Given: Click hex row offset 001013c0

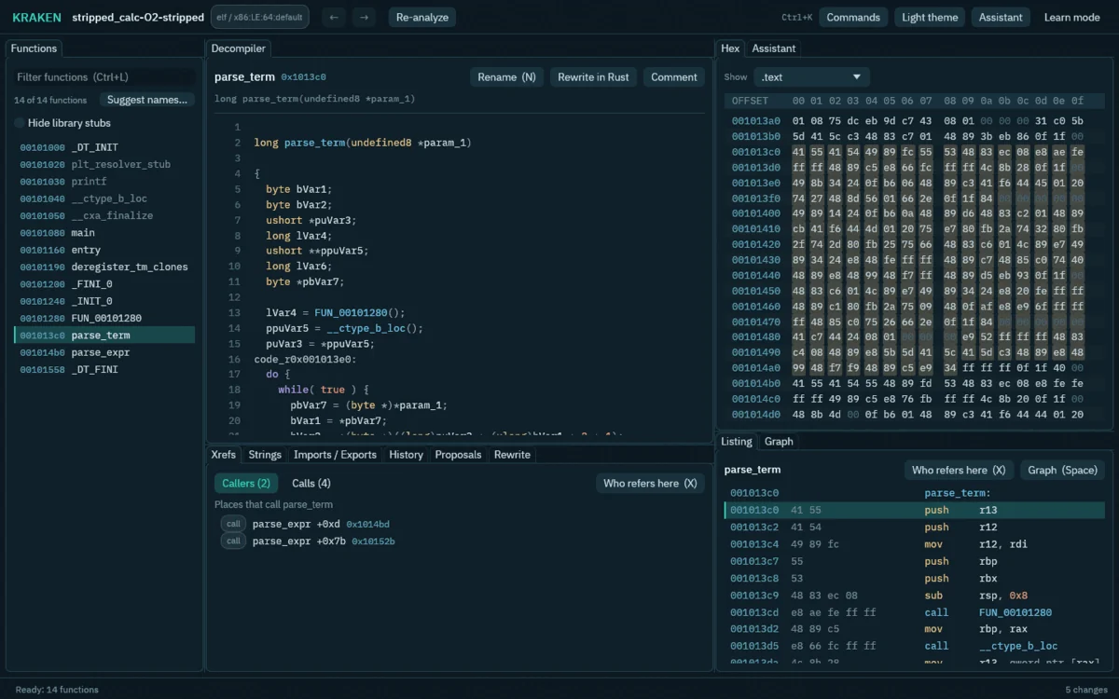Looking at the screenshot, I should point(755,152).
